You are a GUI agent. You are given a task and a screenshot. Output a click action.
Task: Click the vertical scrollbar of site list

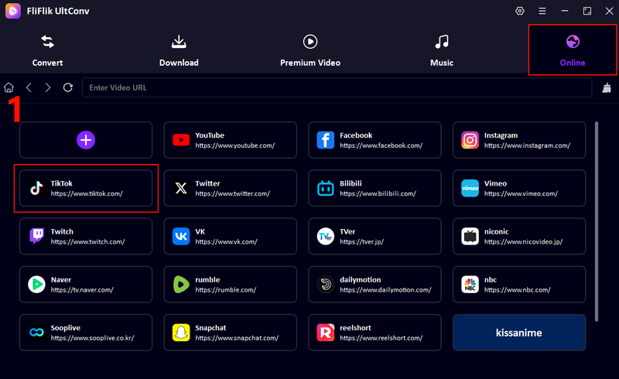coord(597,221)
